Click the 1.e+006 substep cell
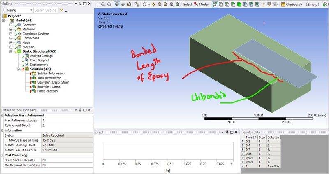Viewport: 329px width, 174px height. click(273, 166)
